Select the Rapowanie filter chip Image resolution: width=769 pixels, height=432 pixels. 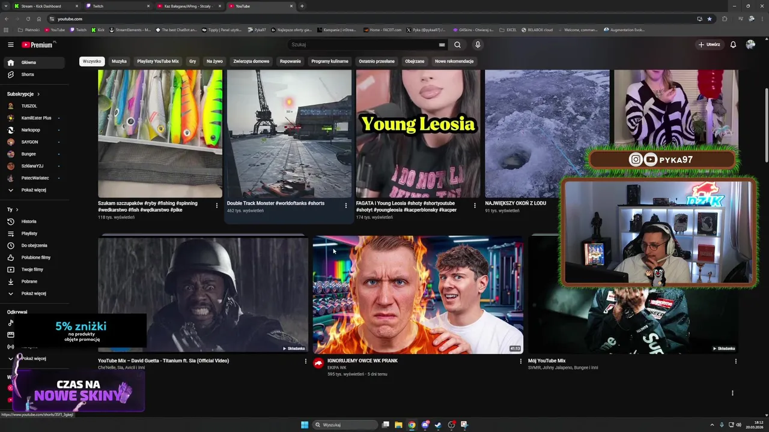coord(290,61)
